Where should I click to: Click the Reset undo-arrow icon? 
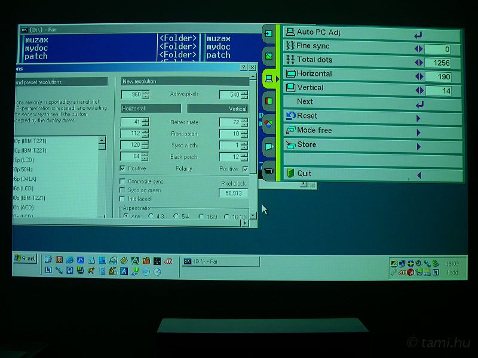pos(290,116)
